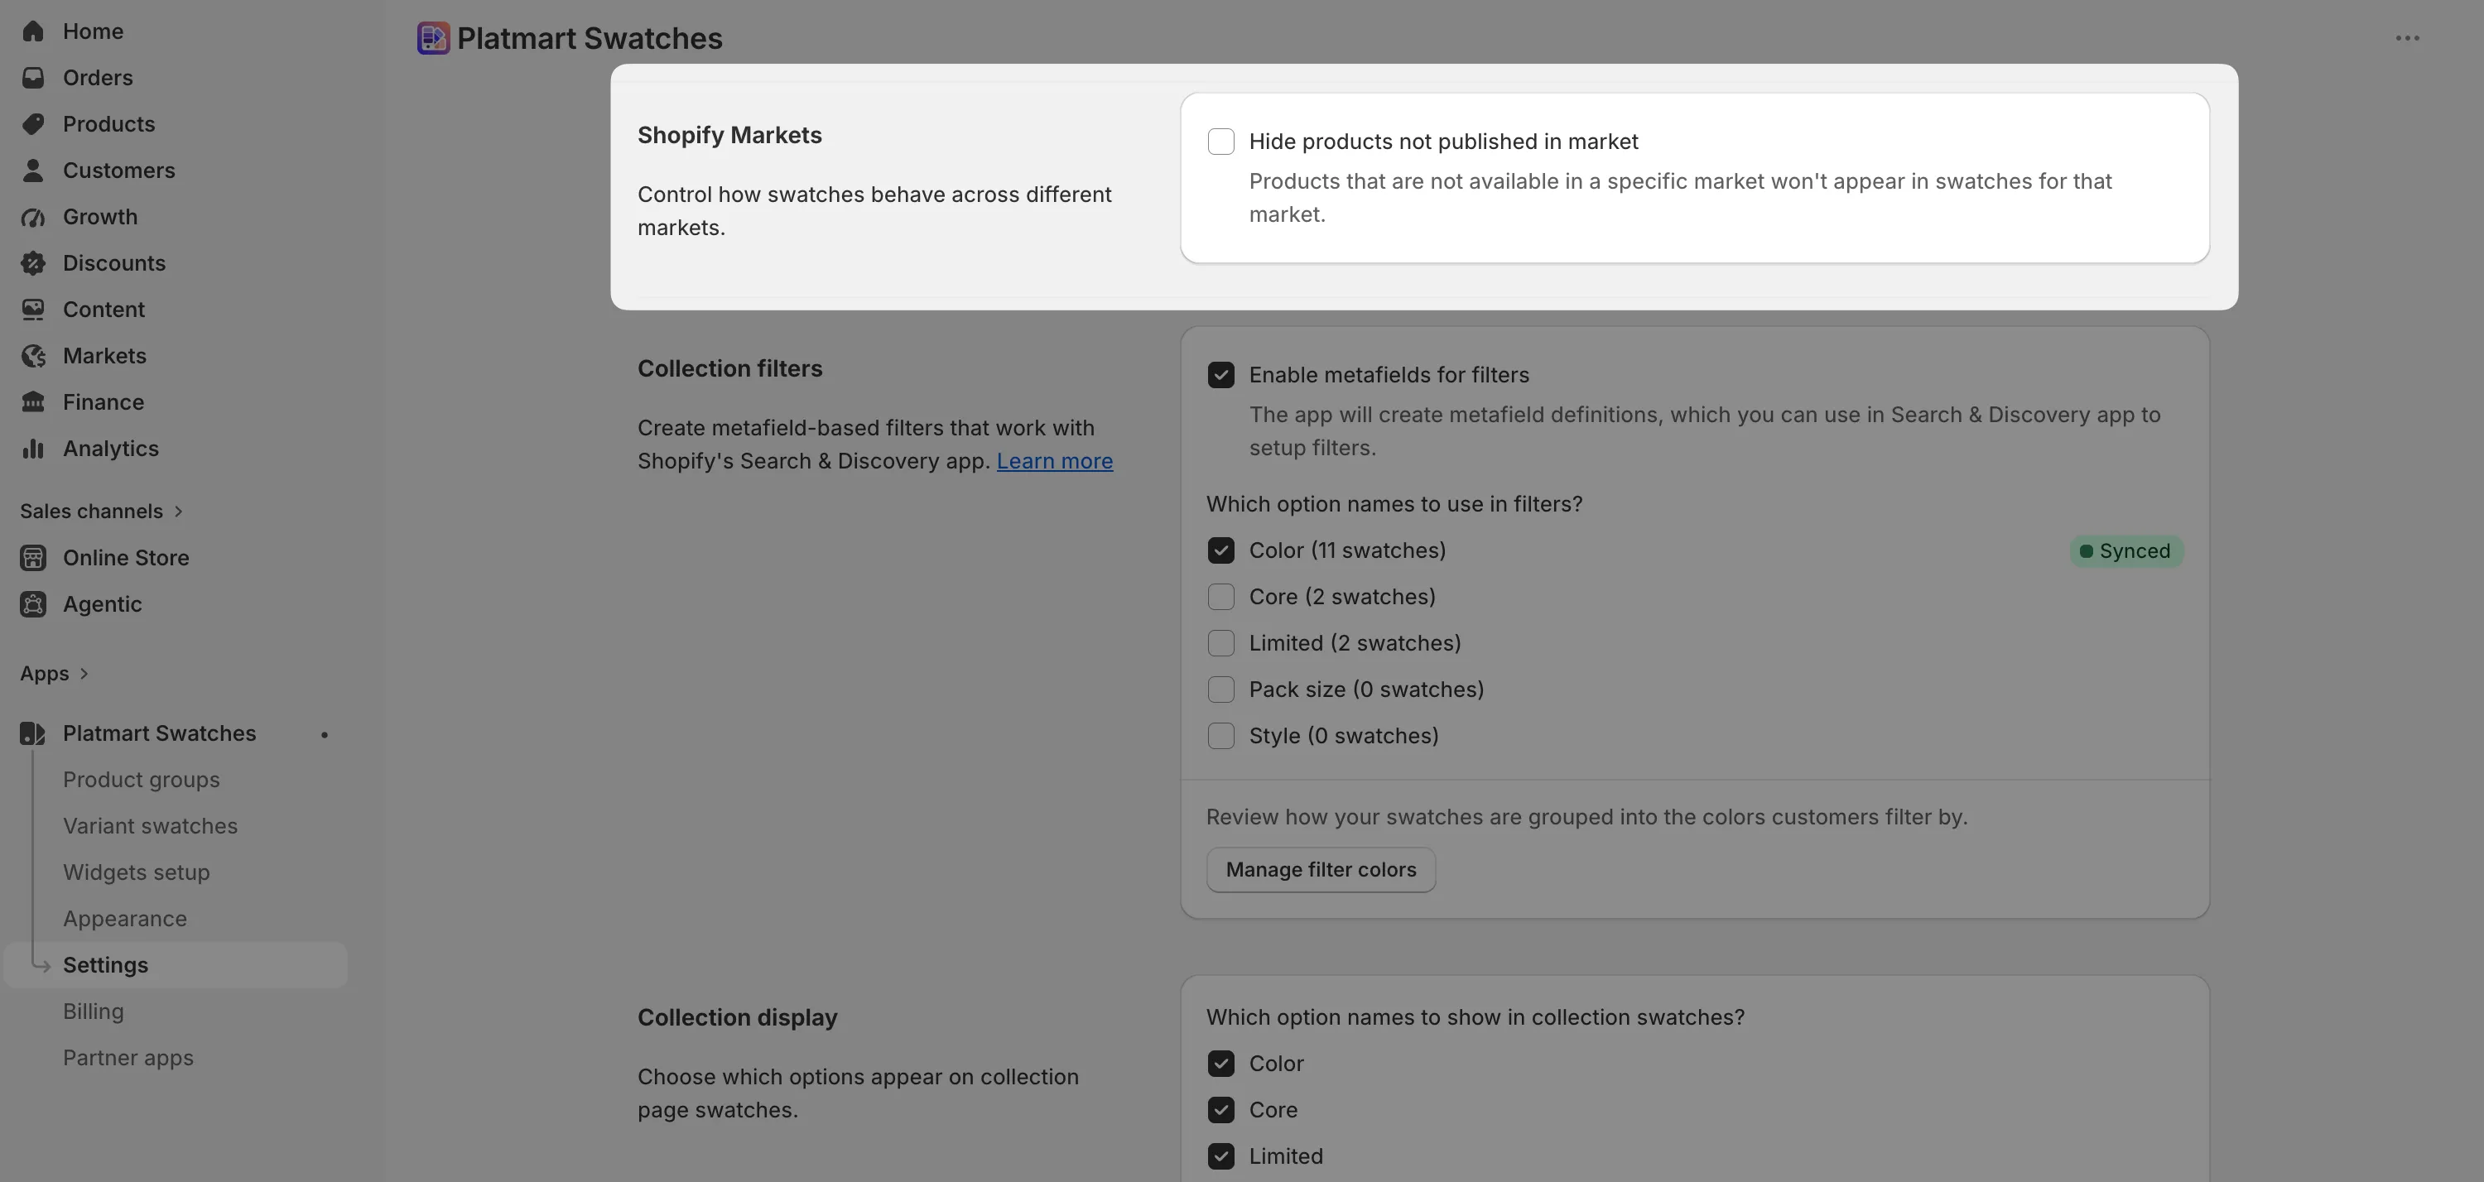2484x1182 pixels.
Task: Check Style (0 swatches) option
Action: [1220, 735]
